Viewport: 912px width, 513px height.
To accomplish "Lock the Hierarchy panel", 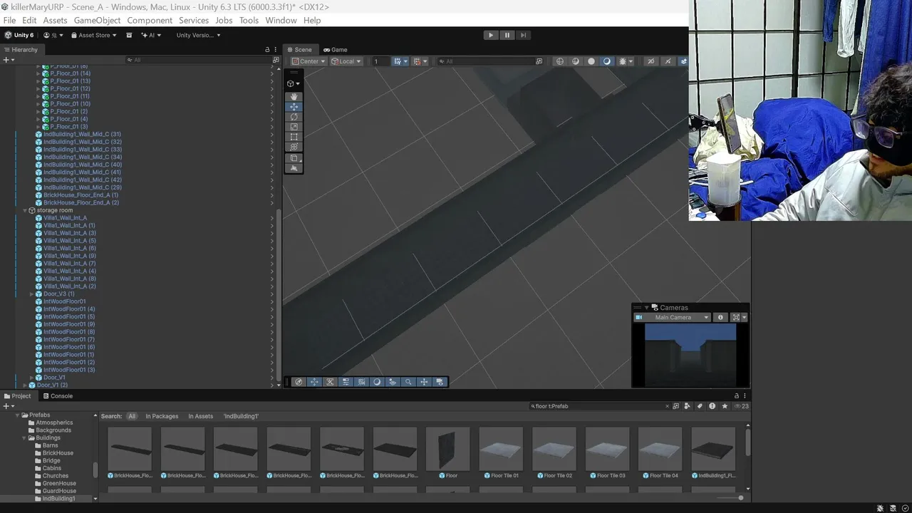I will coord(267,50).
